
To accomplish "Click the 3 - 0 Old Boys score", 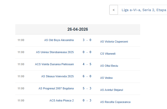I will pos(87,40).
